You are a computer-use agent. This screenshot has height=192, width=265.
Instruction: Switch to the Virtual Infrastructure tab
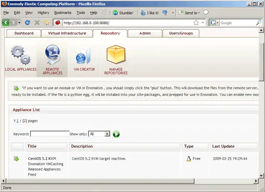[x=67, y=33]
